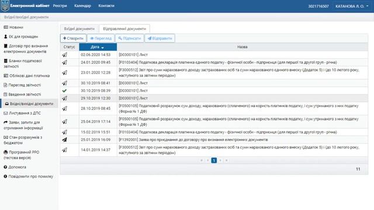The width and height of the screenshot is (374, 210).
Task: Click the Ukrainian coat of arms logo
Action: [x=5, y=6]
